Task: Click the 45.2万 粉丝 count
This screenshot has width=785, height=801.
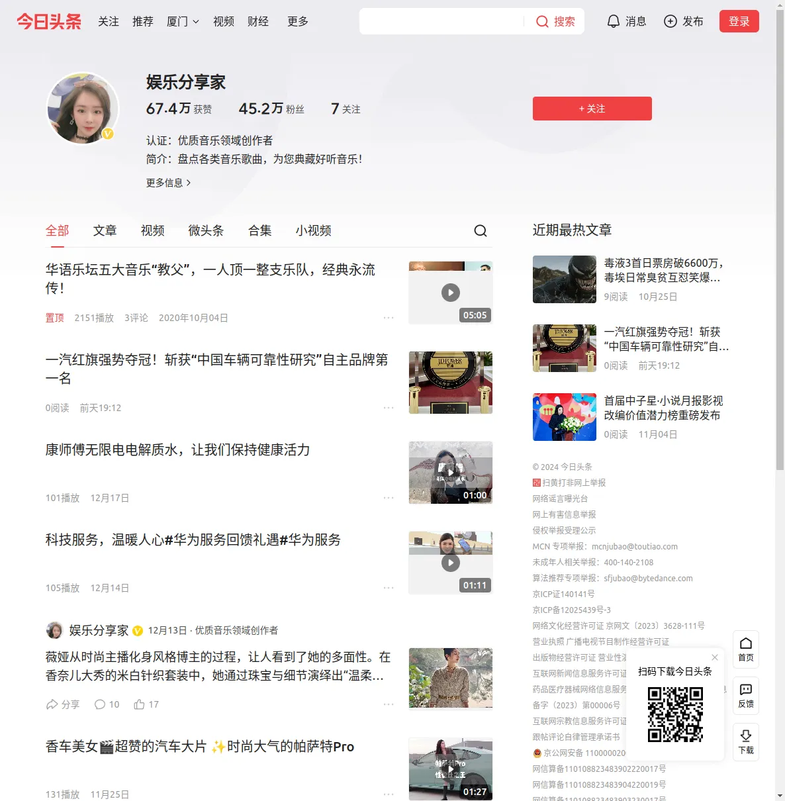Action: pyautogui.click(x=271, y=109)
